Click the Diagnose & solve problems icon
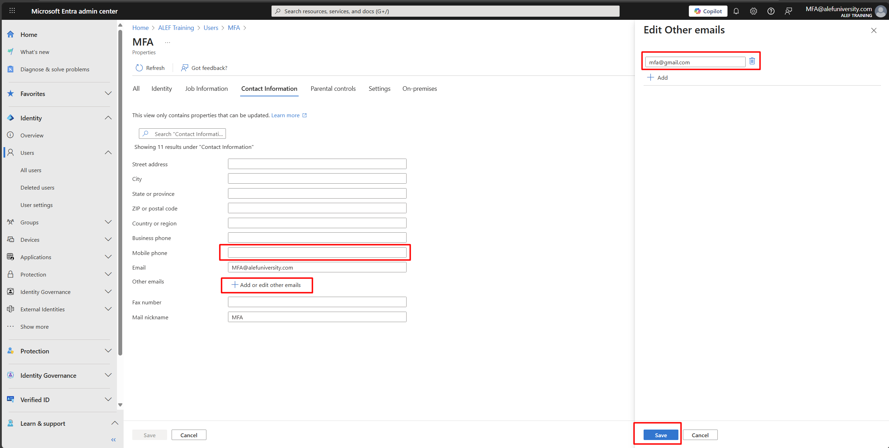889x448 pixels. (10, 69)
